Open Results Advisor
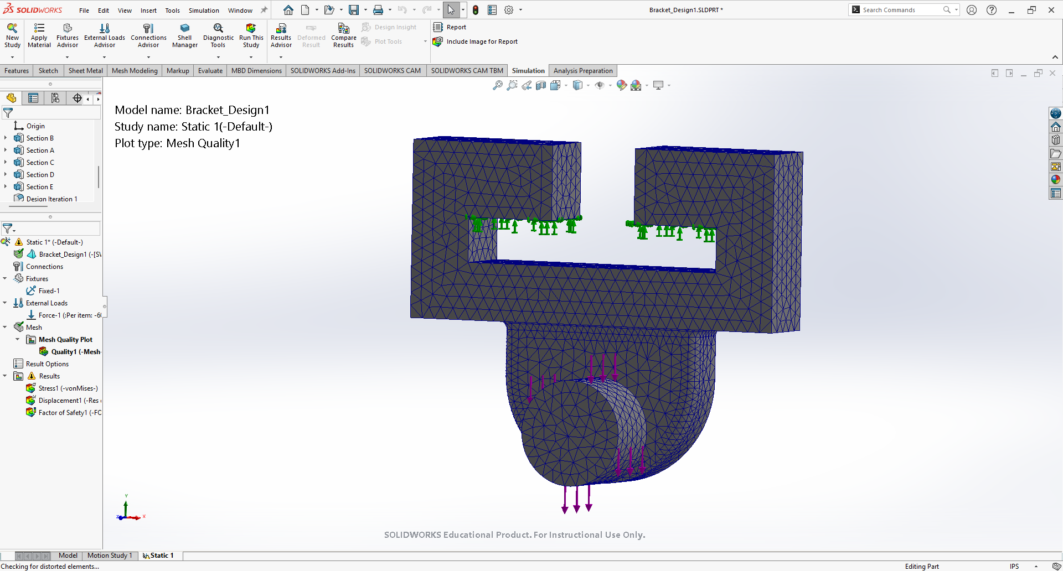The width and height of the screenshot is (1063, 571). 281,35
